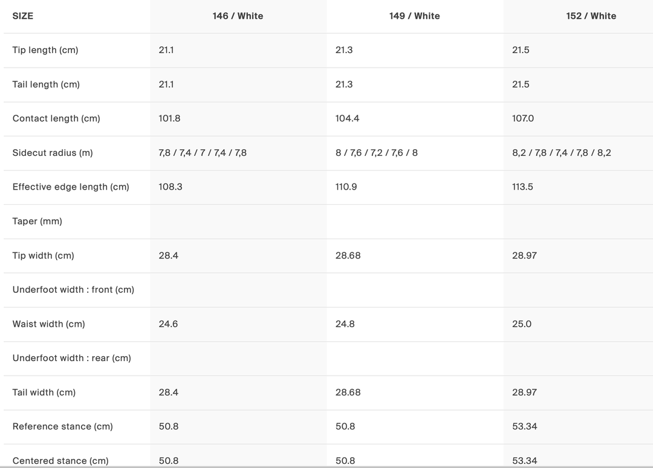Viewport: 653px width, 468px height.
Task: Select the 149 / White column header
Action: coord(414,16)
